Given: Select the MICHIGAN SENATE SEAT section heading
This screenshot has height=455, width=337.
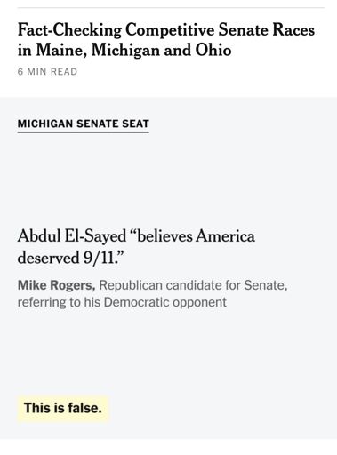Looking at the screenshot, I should point(84,124).
